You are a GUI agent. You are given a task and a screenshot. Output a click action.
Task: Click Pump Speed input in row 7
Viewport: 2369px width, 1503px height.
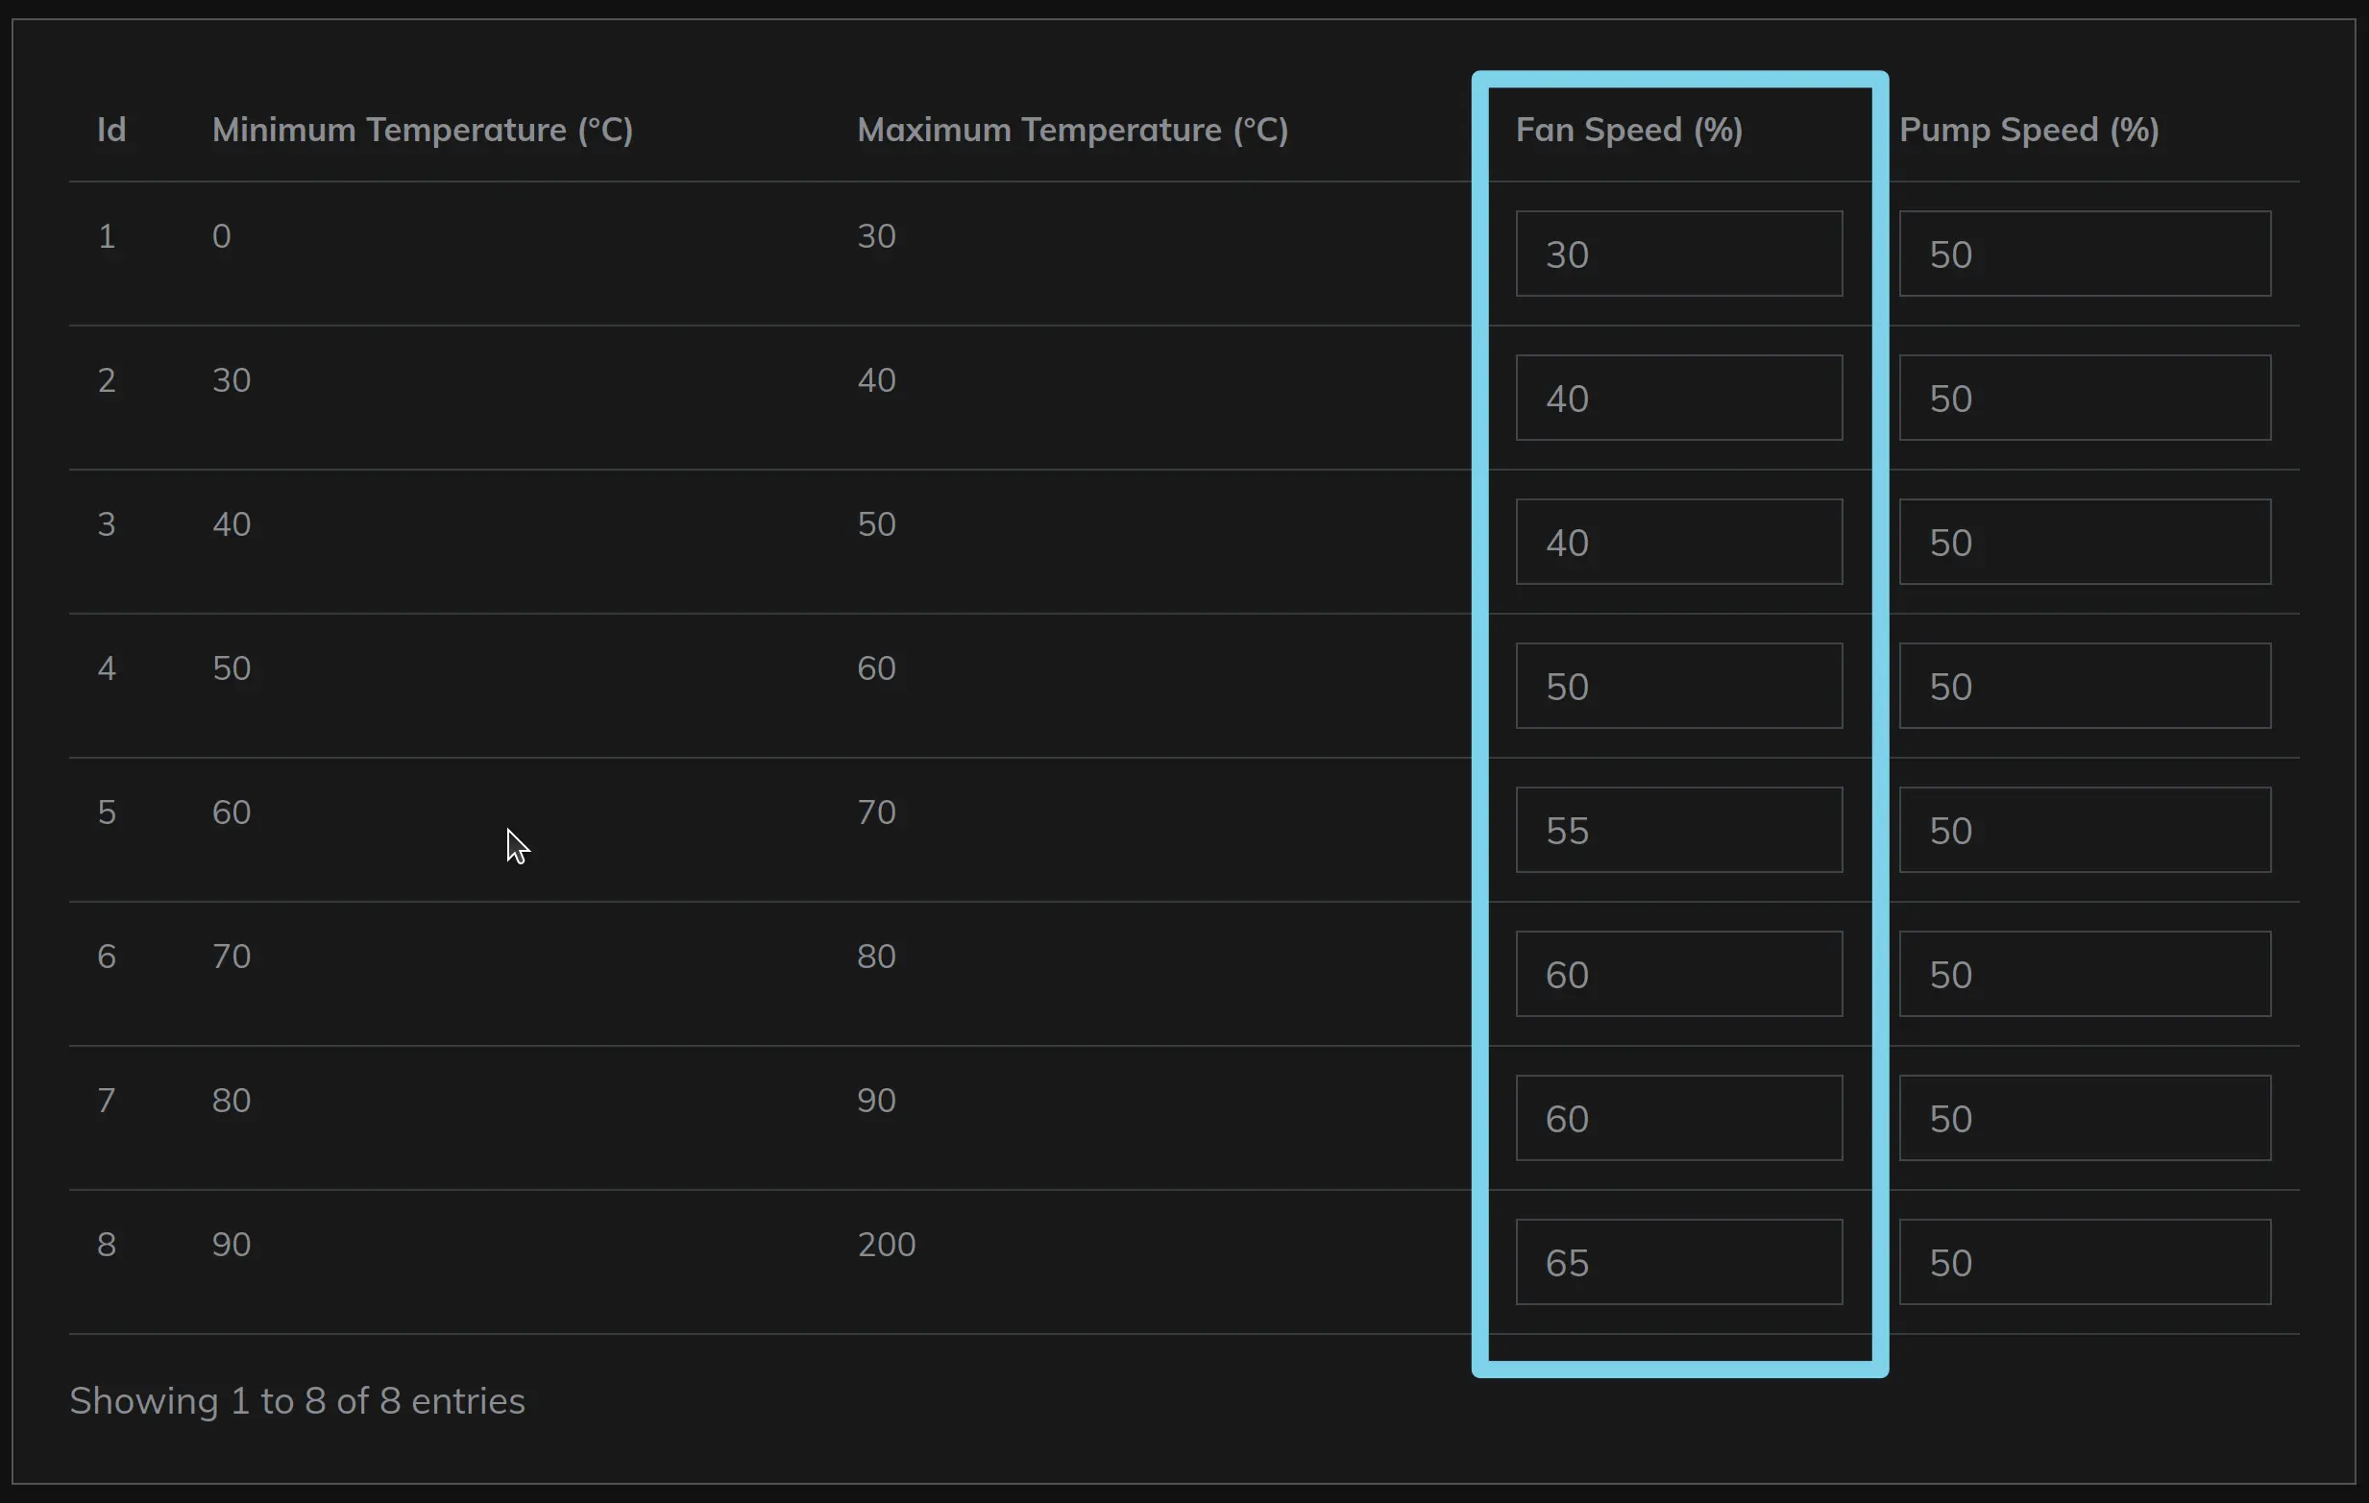tap(2084, 1118)
